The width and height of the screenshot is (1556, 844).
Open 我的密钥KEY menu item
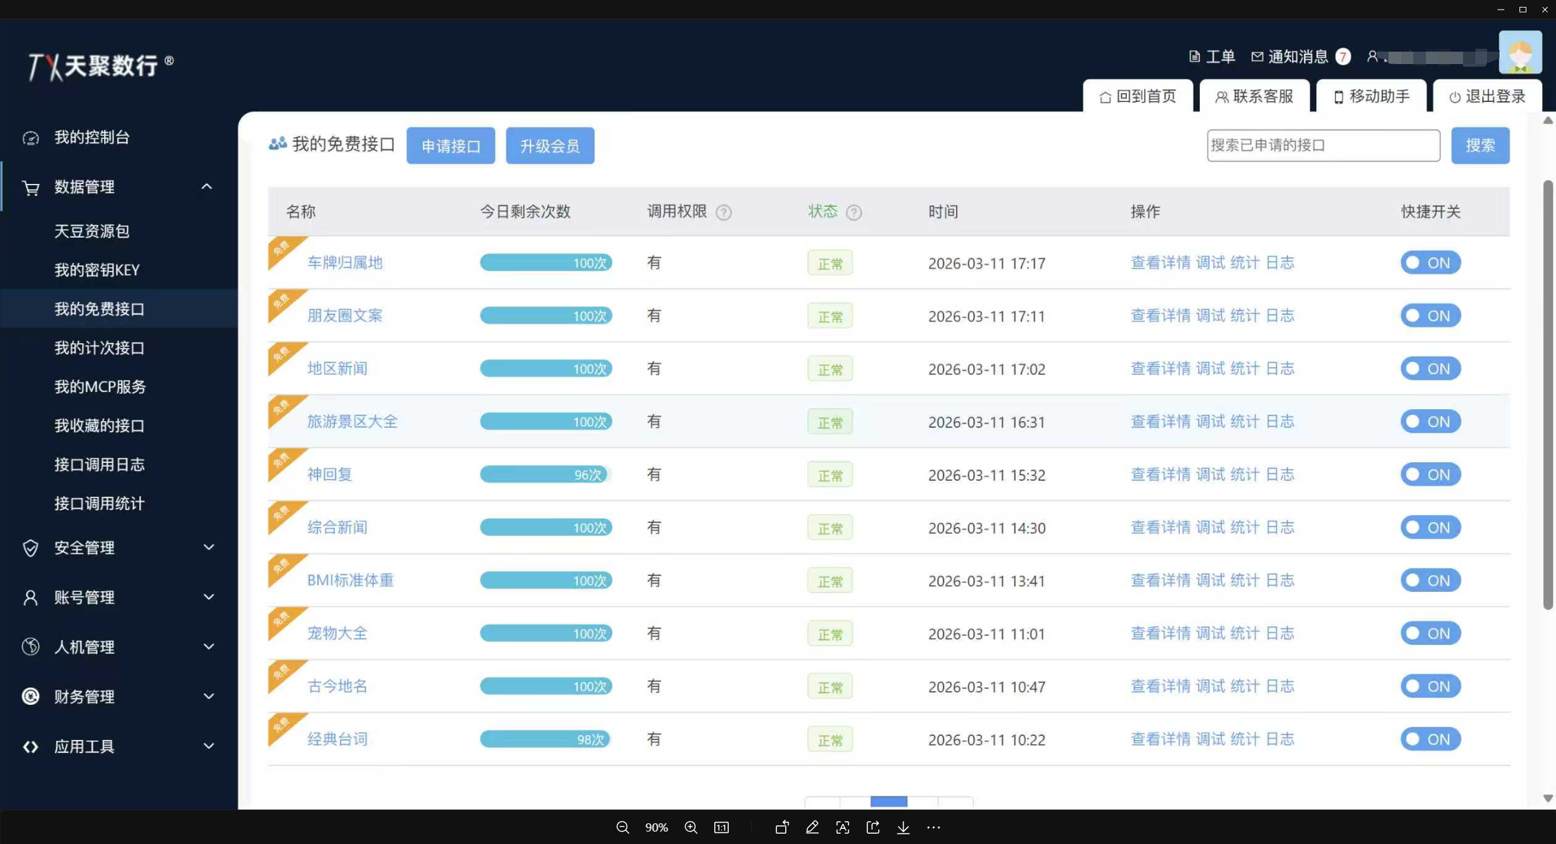(x=97, y=270)
